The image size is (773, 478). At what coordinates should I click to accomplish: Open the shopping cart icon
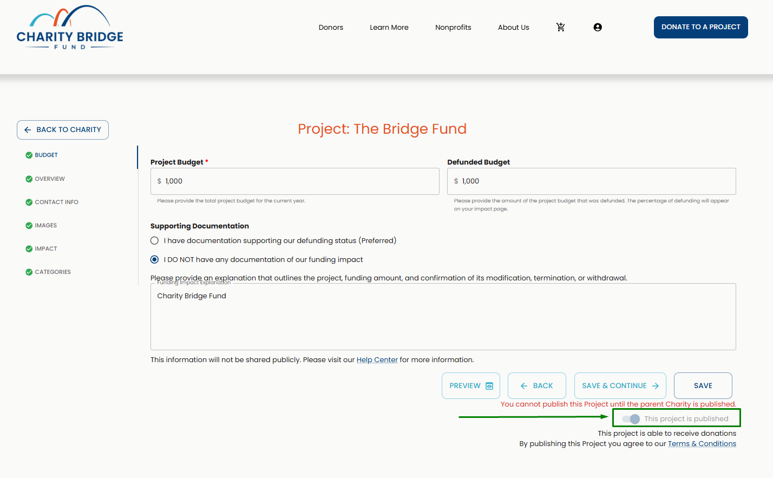pyautogui.click(x=561, y=27)
